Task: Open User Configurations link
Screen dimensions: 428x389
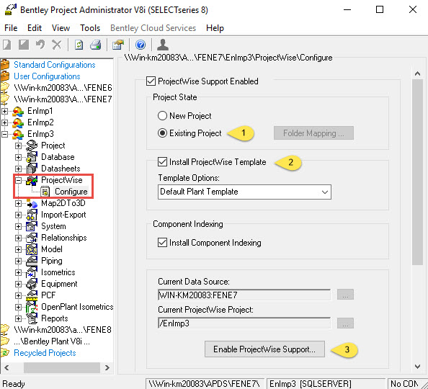Action: (47, 76)
